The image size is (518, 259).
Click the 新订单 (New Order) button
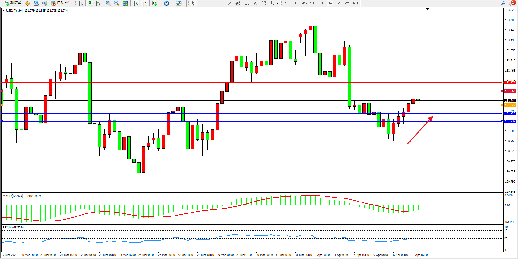click(x=13, y=3)
